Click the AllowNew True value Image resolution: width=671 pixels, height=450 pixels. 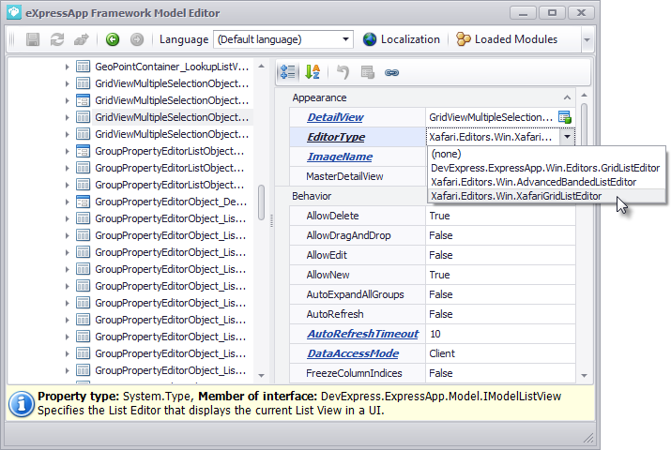tap(500, 275)
